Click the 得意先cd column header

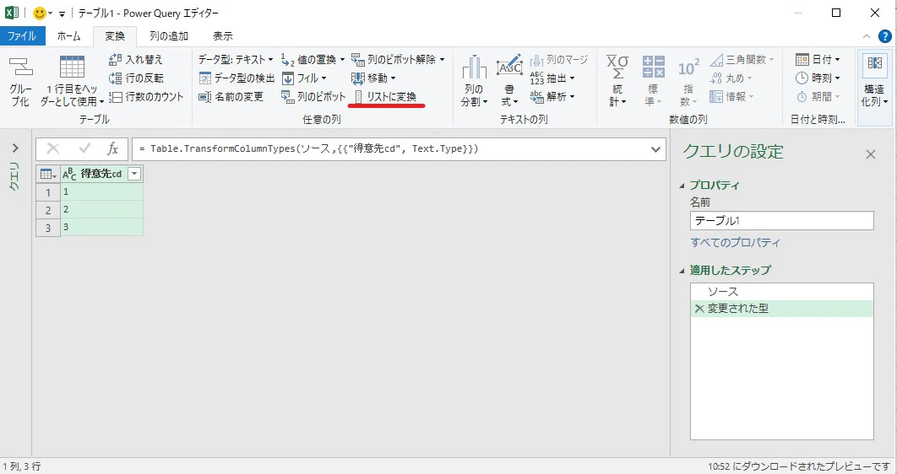[x=101, y=174]
